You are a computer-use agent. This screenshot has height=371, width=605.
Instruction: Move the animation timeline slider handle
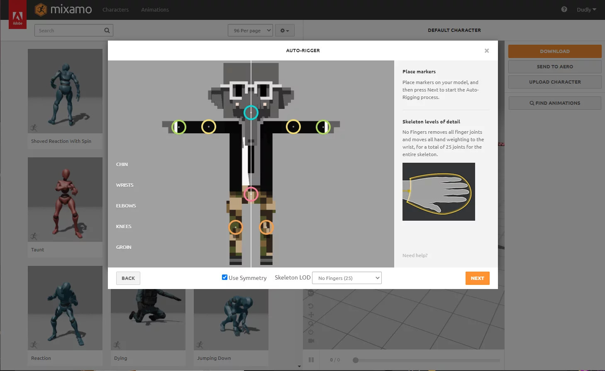356,360
